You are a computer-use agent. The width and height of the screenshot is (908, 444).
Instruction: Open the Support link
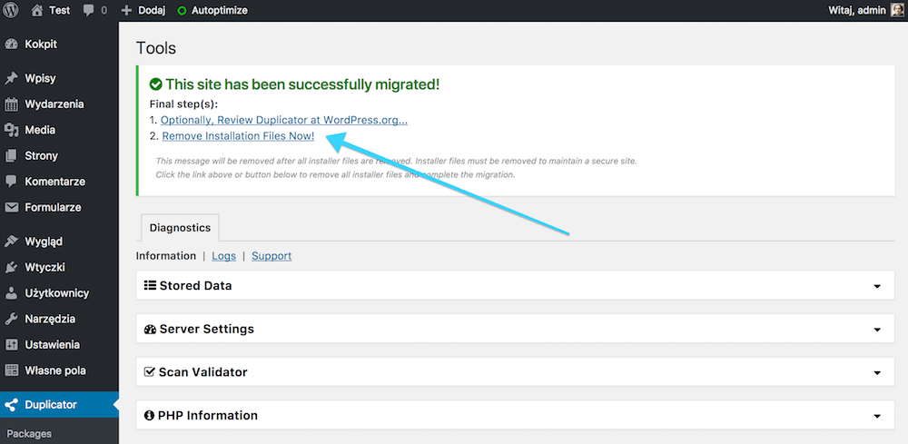point(271,256)
